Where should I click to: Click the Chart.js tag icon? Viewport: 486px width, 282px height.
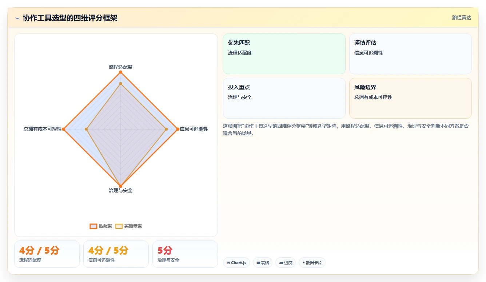coord(228,263)
